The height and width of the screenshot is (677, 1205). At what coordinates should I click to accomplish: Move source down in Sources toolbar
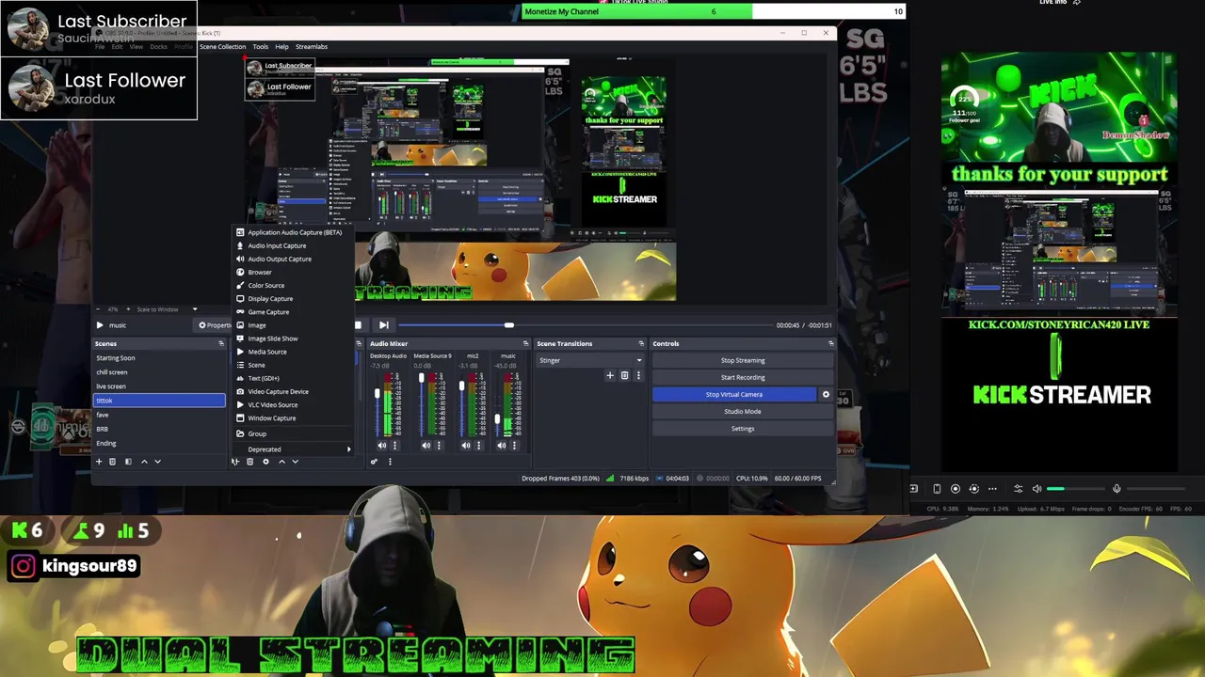[295, 462]
